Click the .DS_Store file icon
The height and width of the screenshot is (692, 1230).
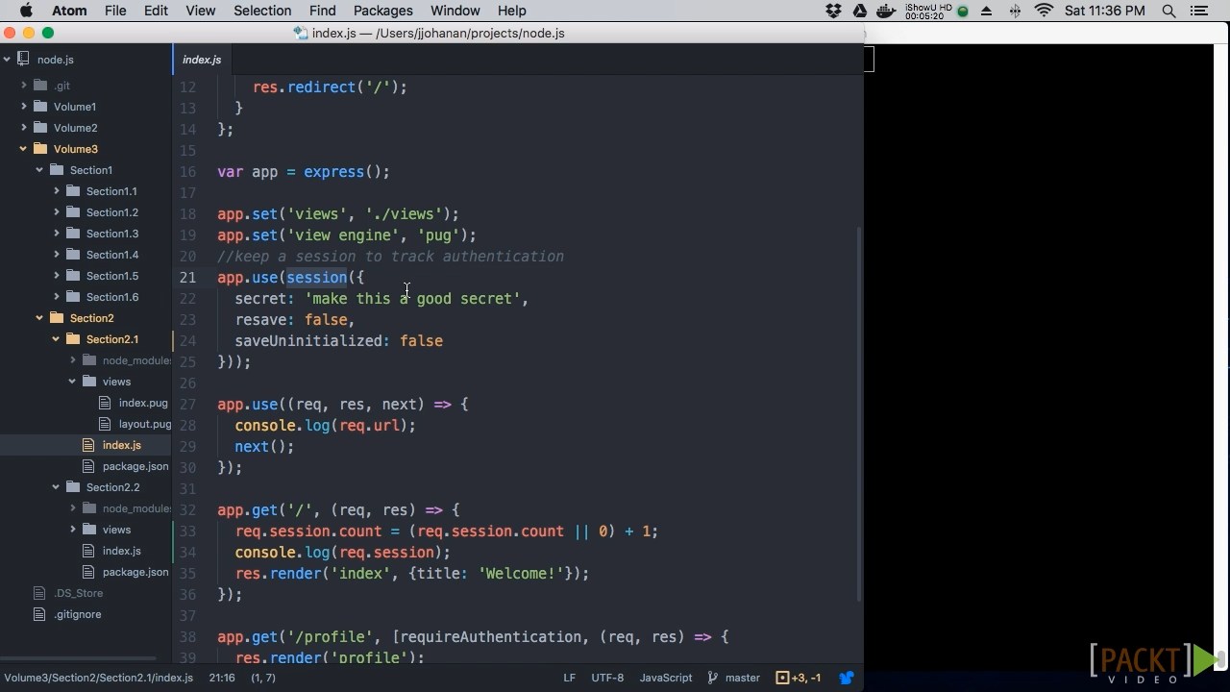(x=39, y=593)
